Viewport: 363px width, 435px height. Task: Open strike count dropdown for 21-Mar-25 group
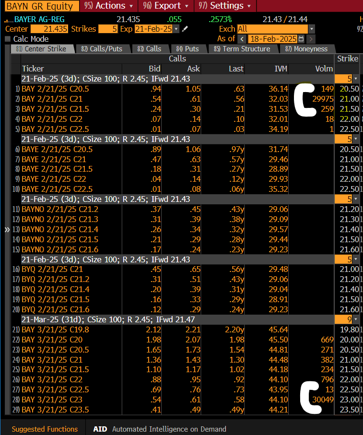(355, 319)
